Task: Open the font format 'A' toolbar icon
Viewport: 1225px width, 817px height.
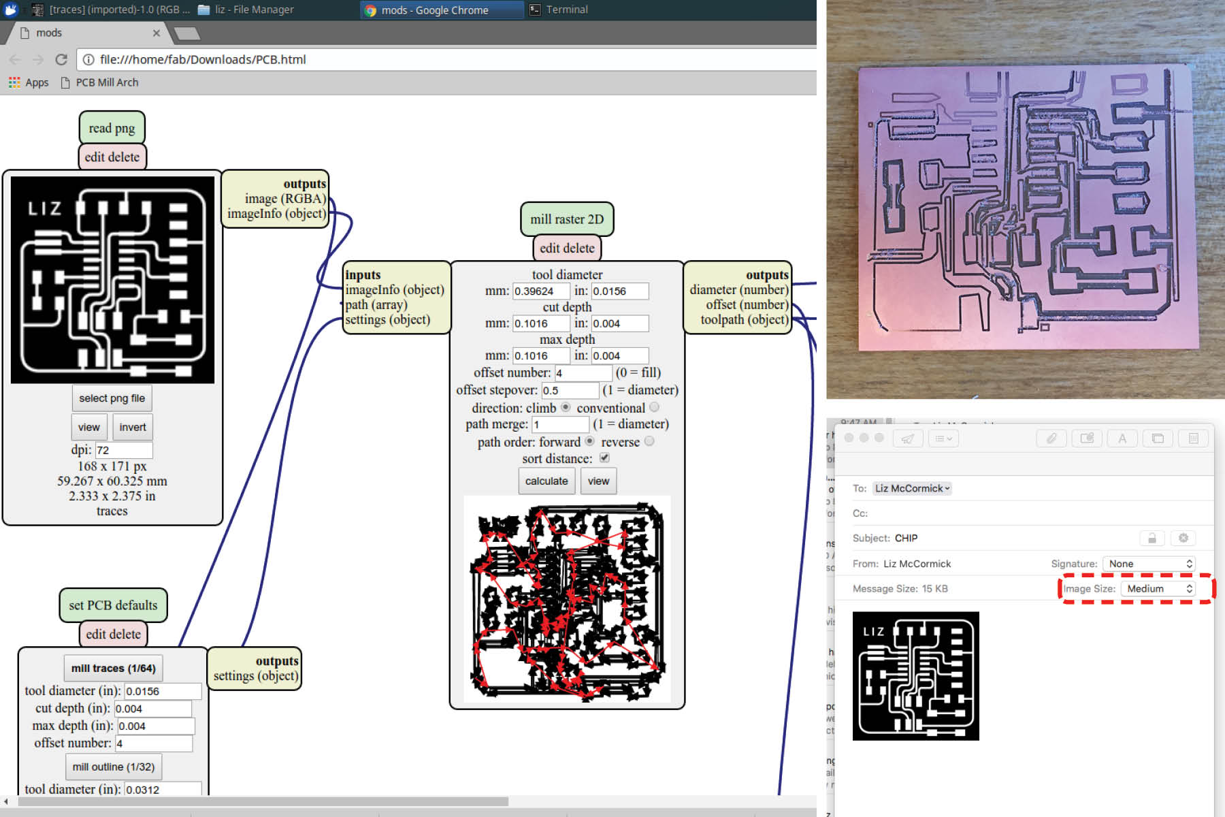Action: [x=1122, y=439]
